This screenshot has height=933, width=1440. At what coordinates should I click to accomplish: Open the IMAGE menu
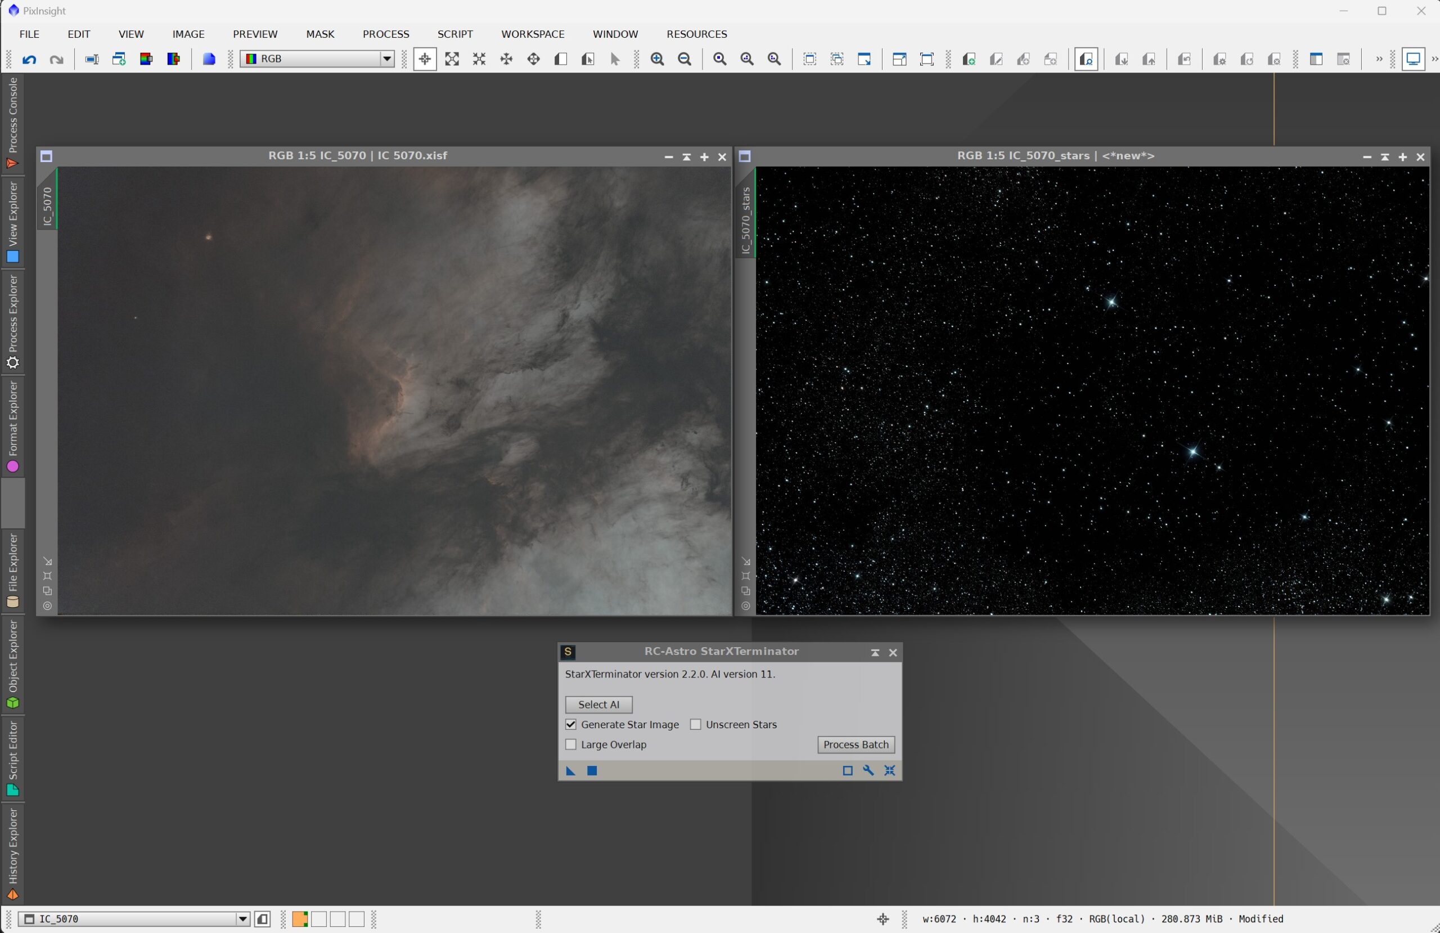tap(188, 34)
